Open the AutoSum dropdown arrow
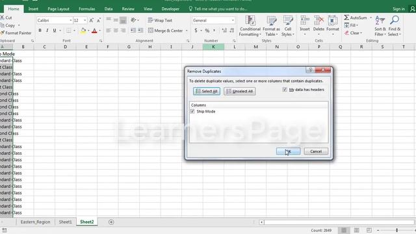 [x=370, y=18]
